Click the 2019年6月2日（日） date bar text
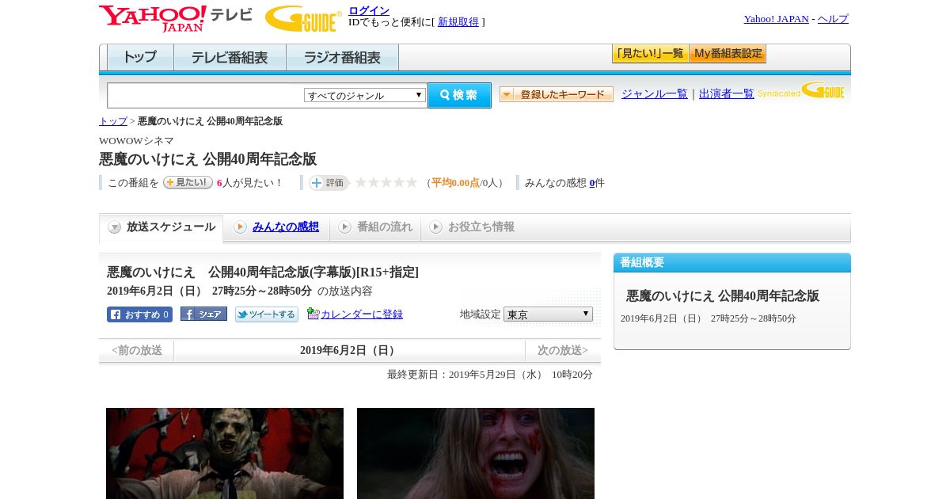The width and height of the screenshot is (950, 499). [x=349, y=350]
